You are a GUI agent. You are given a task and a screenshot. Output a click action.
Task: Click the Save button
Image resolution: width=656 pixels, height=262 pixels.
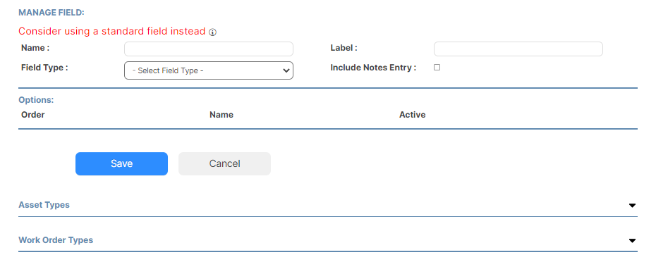(122, 163)
